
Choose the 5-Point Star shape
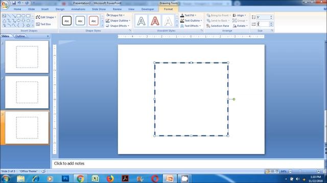[x=28, y=25]
